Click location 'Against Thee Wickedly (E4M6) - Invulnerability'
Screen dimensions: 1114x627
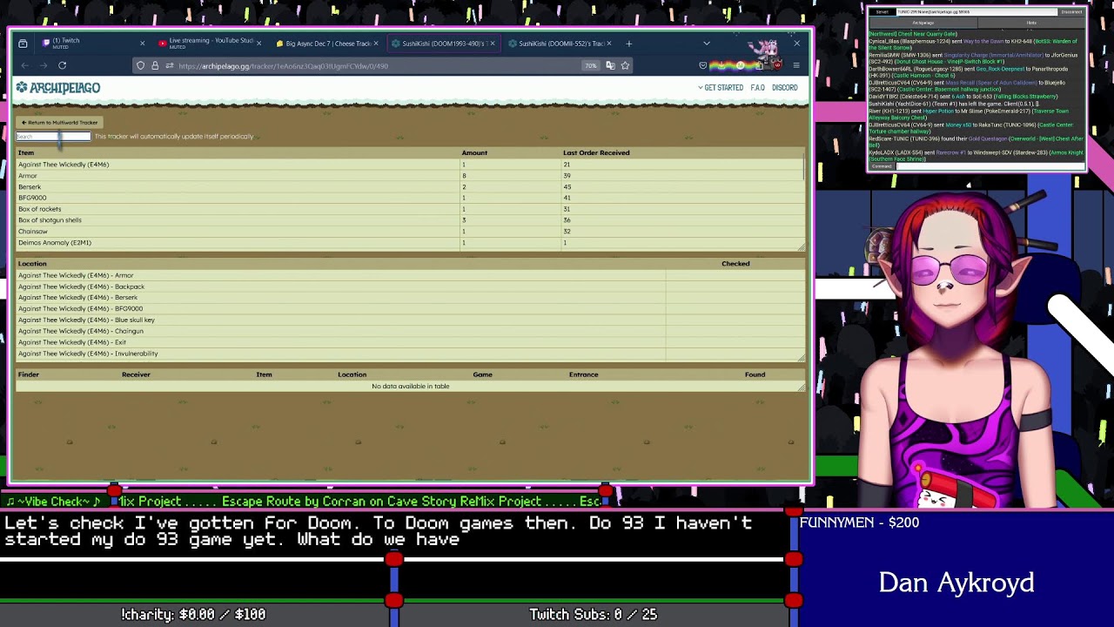point(88,354)
